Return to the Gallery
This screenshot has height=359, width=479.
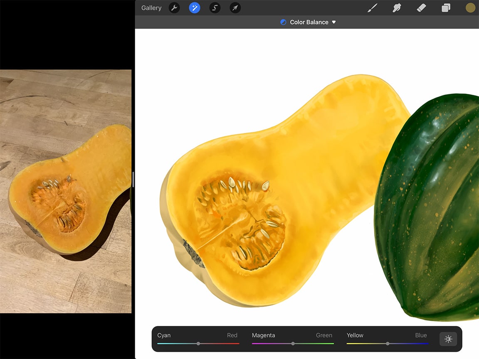(x=151, y=7)
